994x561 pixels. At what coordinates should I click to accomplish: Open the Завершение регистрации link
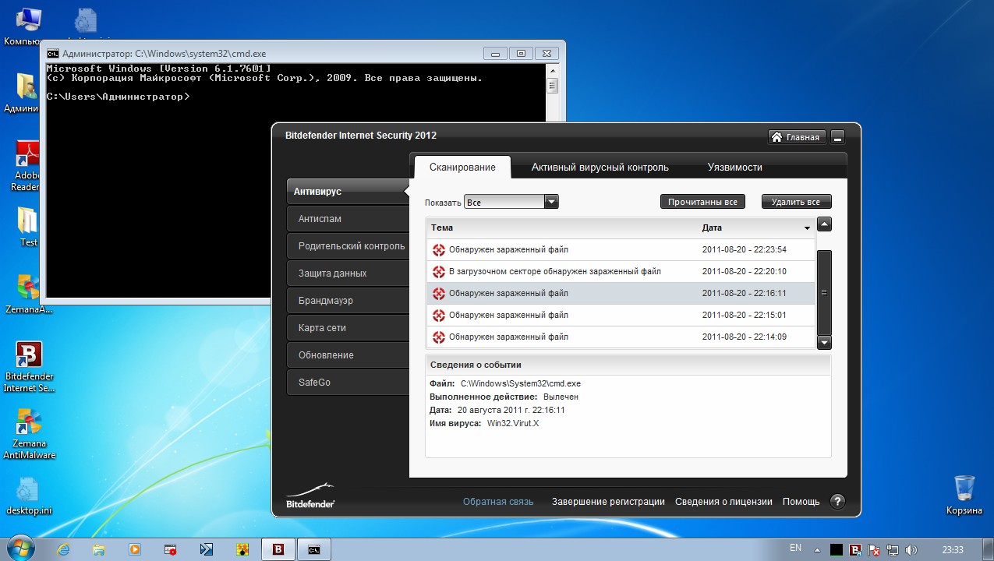point(608,502)
